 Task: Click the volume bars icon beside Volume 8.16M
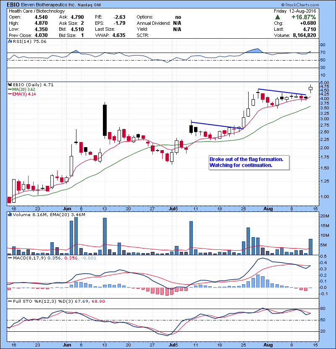tap(10, 214)
